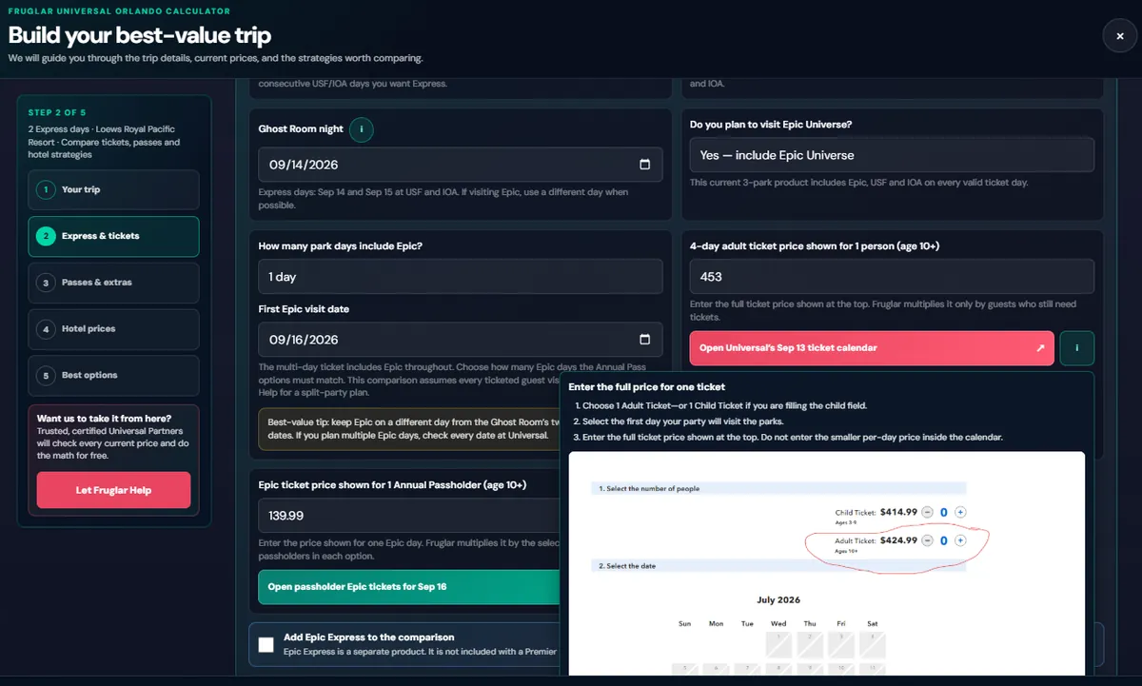Viewport: 1142px width, 686px height.
Task: Click '1. Select the number of people' heading
Action: (649, 488)
